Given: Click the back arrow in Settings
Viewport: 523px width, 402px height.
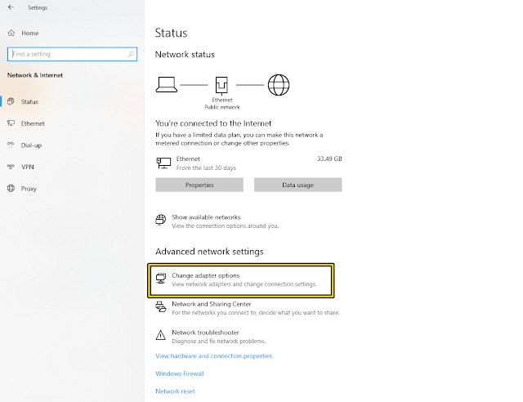Looking at the screenshot, I should click(x=11, y=7).
